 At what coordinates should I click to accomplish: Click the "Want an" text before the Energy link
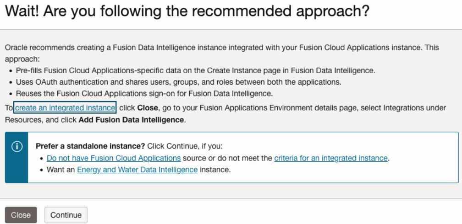point(61,170)
